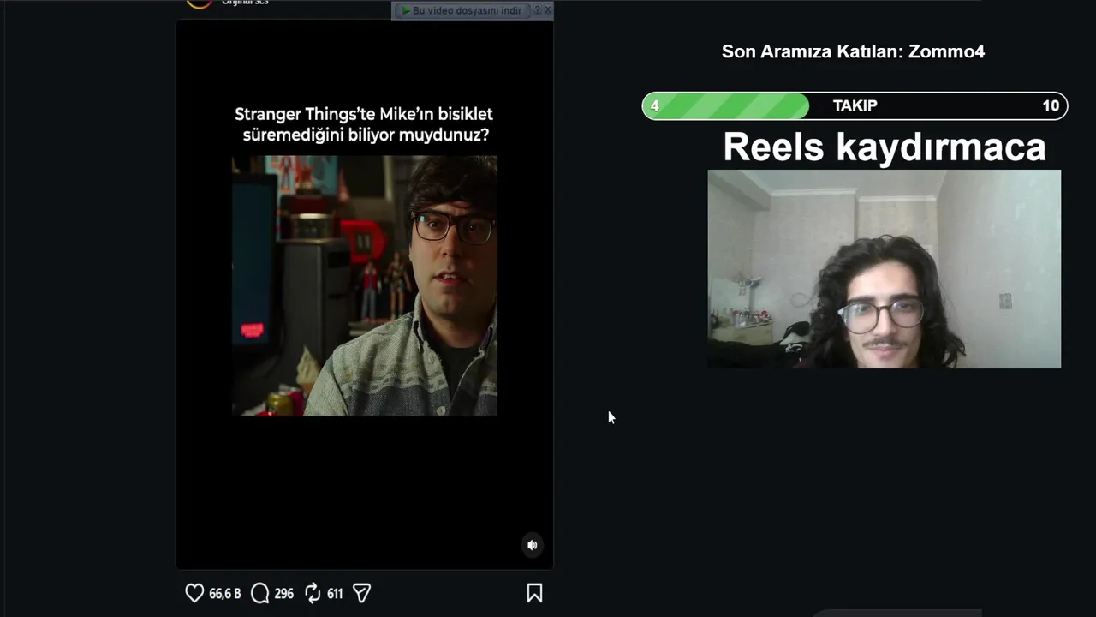This screenshot has height=617, width=1096.
Task: Click the 66,6 B like count
Action: tap(225, 593)
